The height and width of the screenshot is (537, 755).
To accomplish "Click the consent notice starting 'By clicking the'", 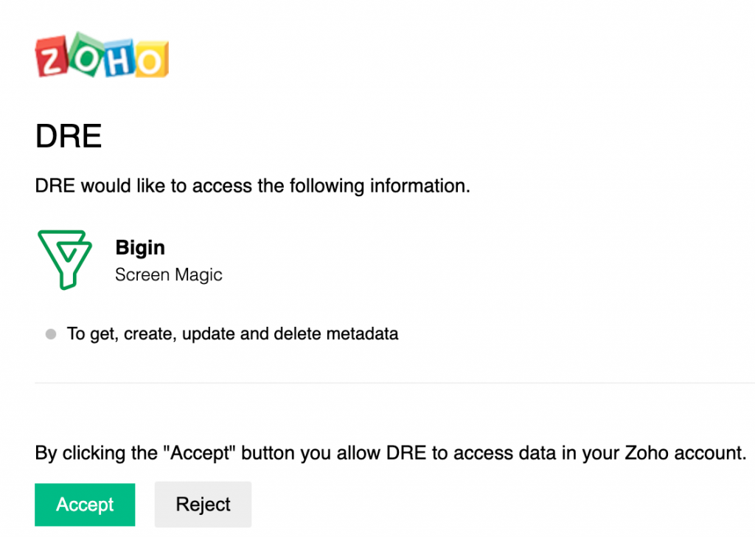I will tap(391, 453).
